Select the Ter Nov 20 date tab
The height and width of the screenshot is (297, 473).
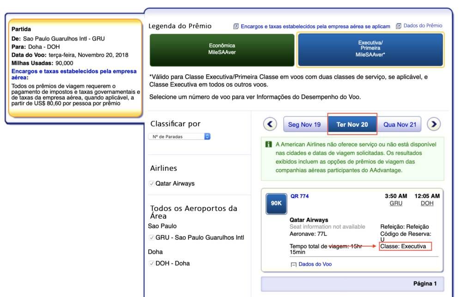coord(352,125)
